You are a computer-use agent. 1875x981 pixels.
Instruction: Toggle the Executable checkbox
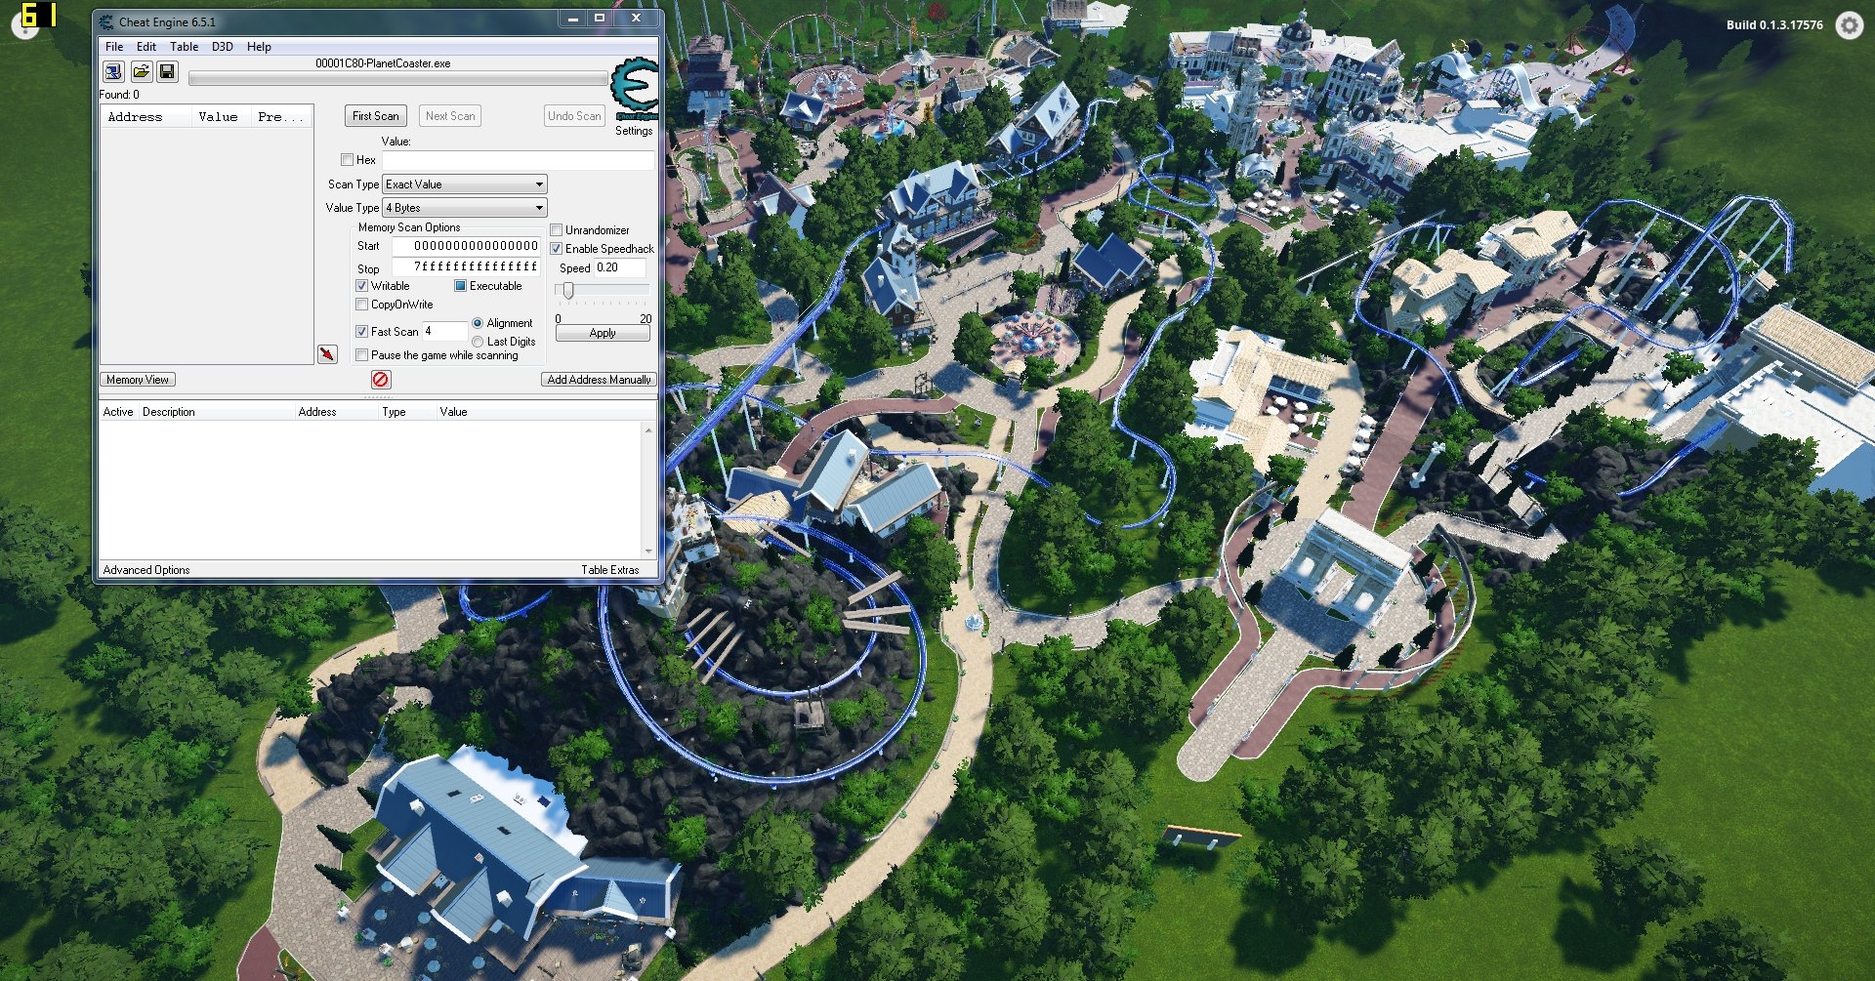pyautogui.click(x=460, y=286)
